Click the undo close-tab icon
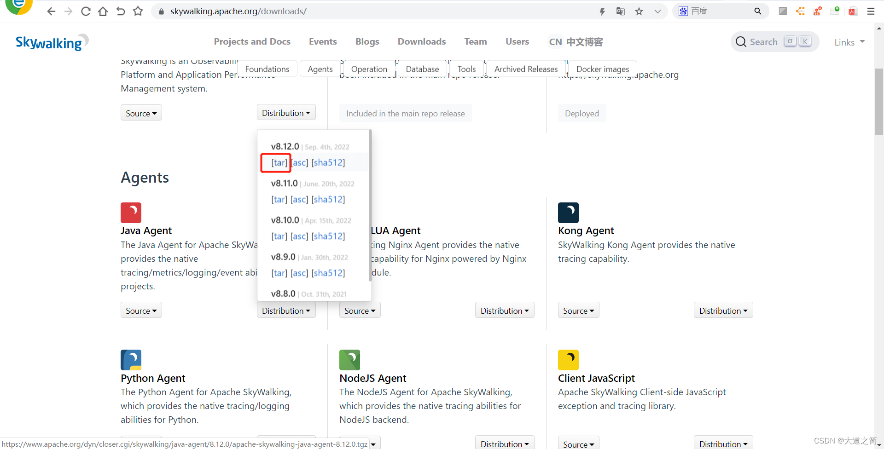Screen dimensions: 884x449 coord(121,11)
